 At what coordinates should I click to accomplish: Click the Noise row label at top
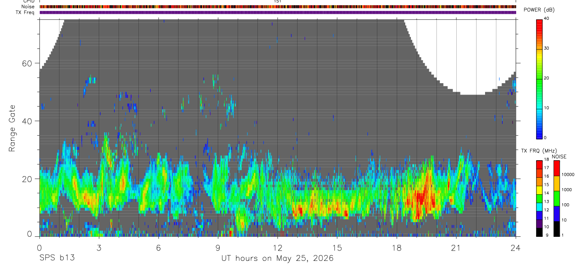pyautogui.click(x=28, y=7)
